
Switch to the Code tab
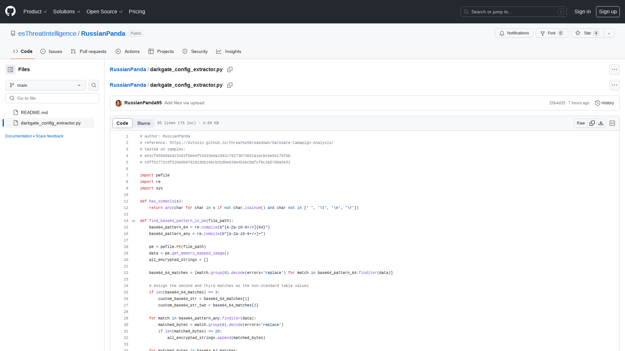coord(23,51)
